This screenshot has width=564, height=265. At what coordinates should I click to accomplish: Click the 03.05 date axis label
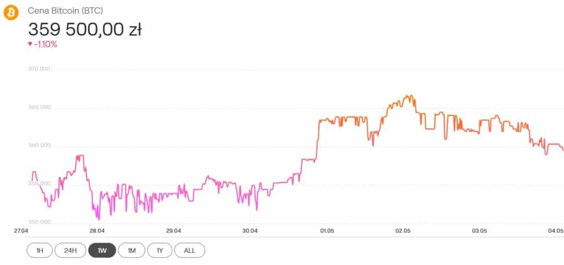click(479, 230)
